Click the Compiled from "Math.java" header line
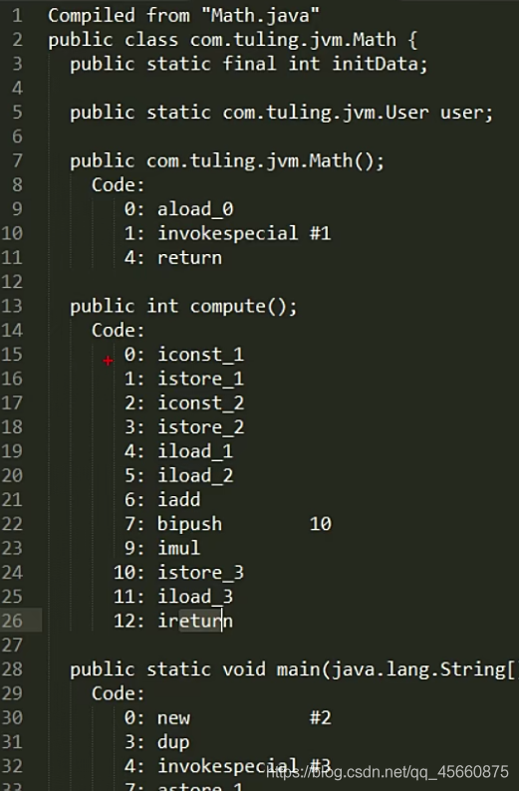 [x=183, y=15]
